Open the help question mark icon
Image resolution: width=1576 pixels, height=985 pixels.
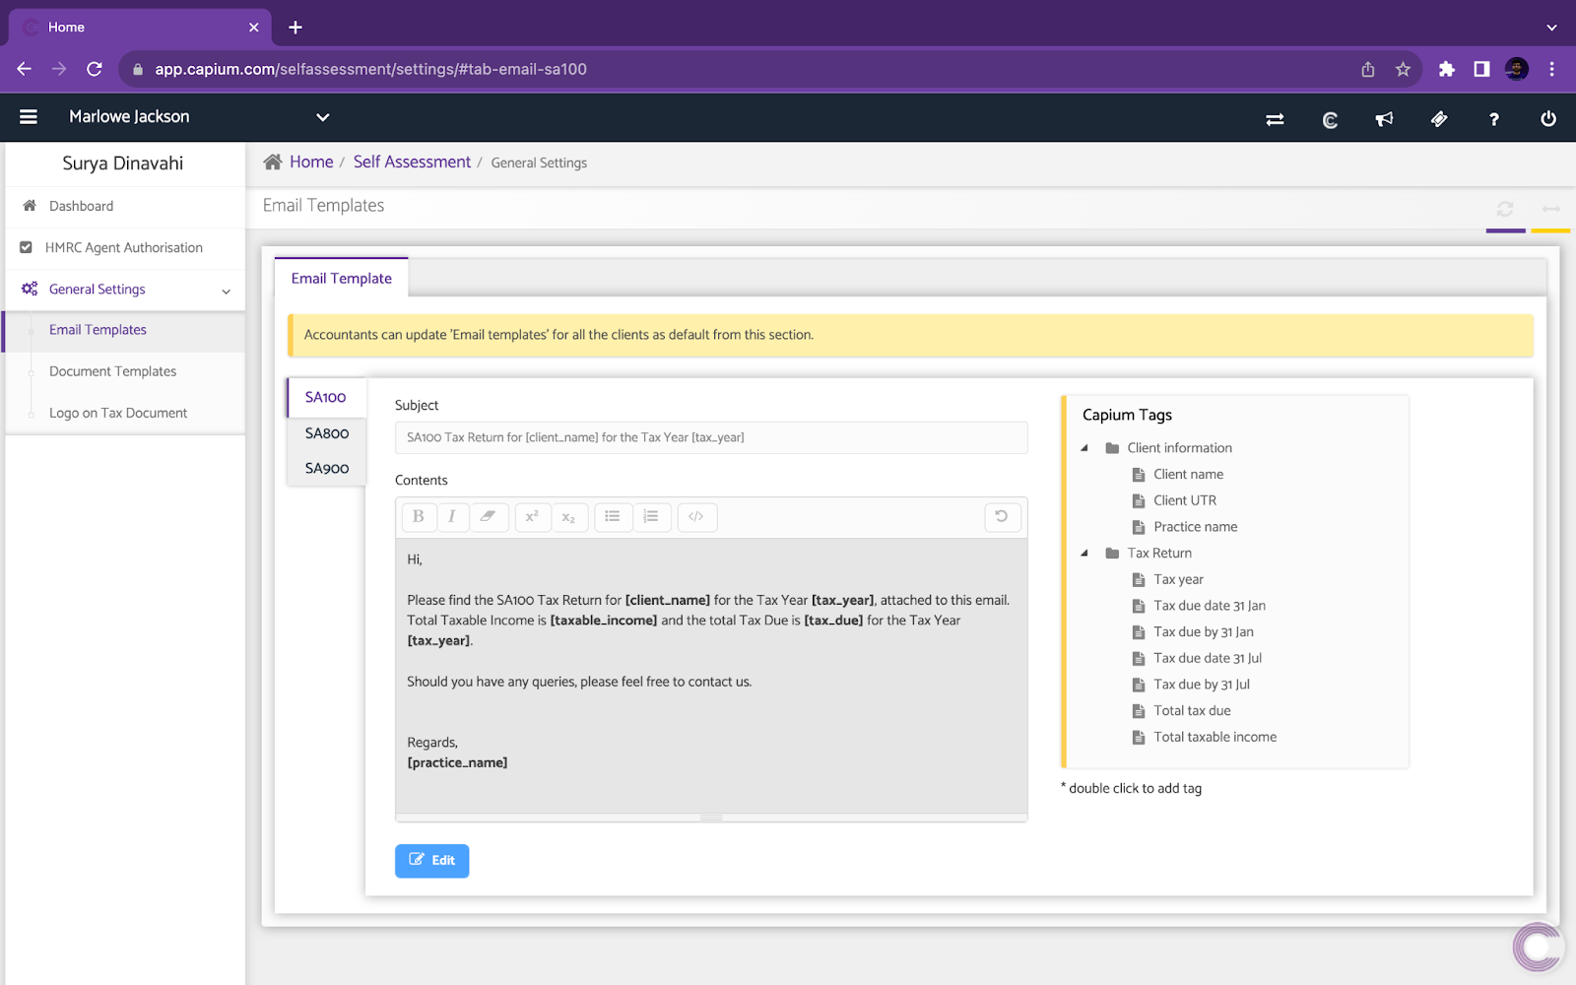click(x=1494, y=119)
